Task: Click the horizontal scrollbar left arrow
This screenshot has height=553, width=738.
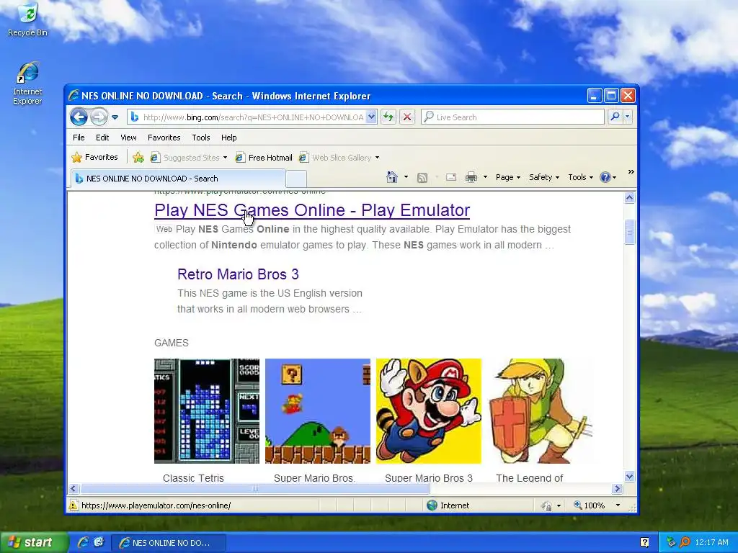Action: (x=74, y=489)
